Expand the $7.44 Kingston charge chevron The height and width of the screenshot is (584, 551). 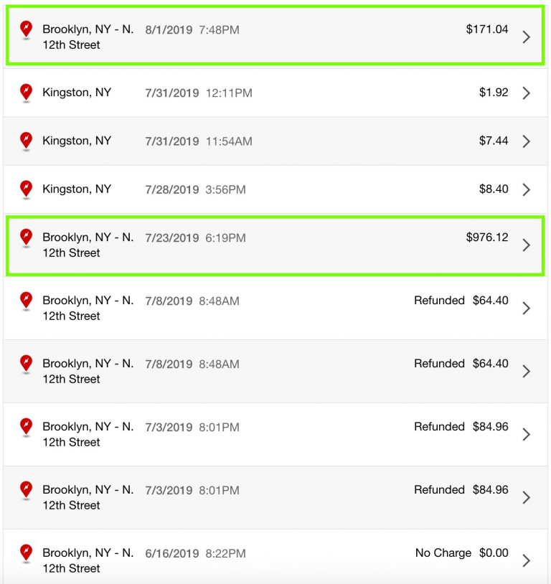click(526, 141)
